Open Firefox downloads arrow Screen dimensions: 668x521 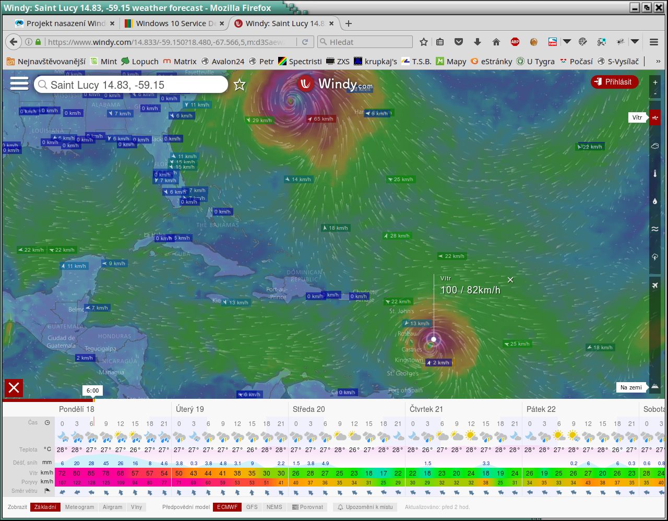click(x=477, y=42)
